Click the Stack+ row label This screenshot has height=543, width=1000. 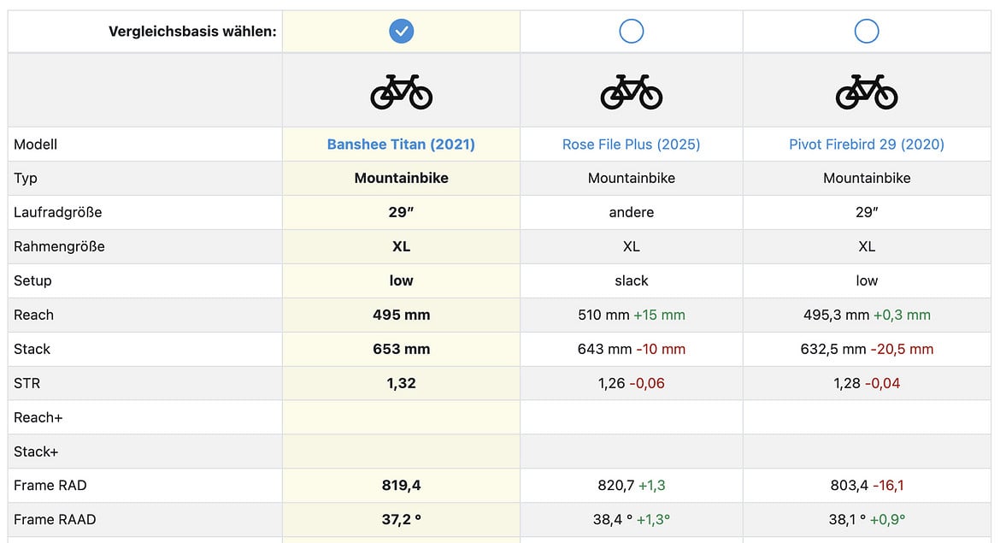pyautogui.click(x=36, y=452)
